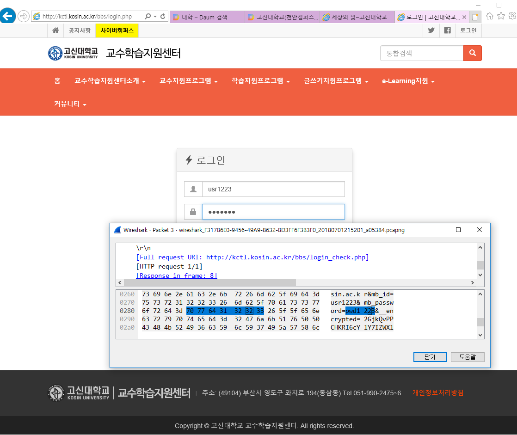This screenshot has height=435, width=517.
Task: Go back with the browser back arrow
Action: [7, 16]
